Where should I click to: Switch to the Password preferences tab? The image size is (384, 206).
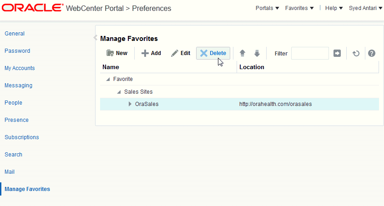[17, 51]
